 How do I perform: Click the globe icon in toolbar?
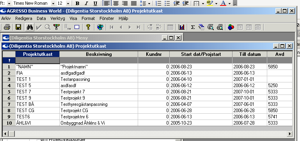(100, 27)
